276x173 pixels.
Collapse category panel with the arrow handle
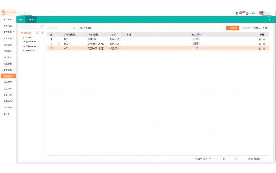pos(42,32)
